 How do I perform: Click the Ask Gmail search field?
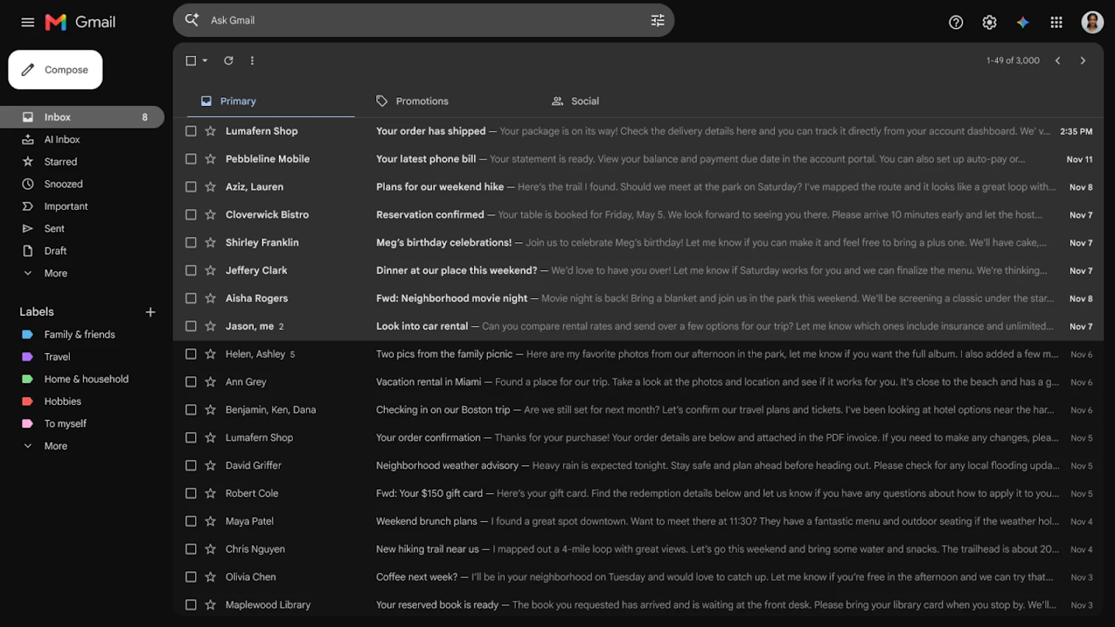click(x=424, y=20)
